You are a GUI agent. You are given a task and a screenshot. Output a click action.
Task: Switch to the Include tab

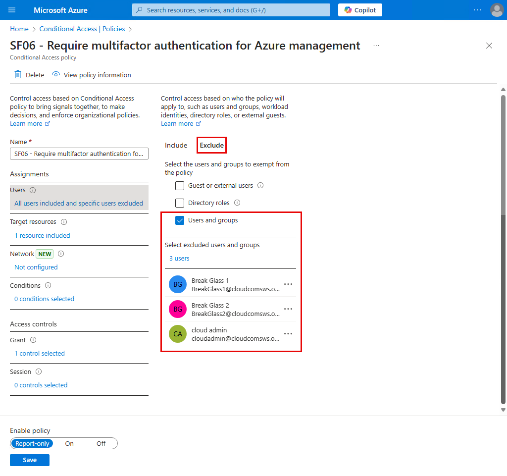(176, 145)
